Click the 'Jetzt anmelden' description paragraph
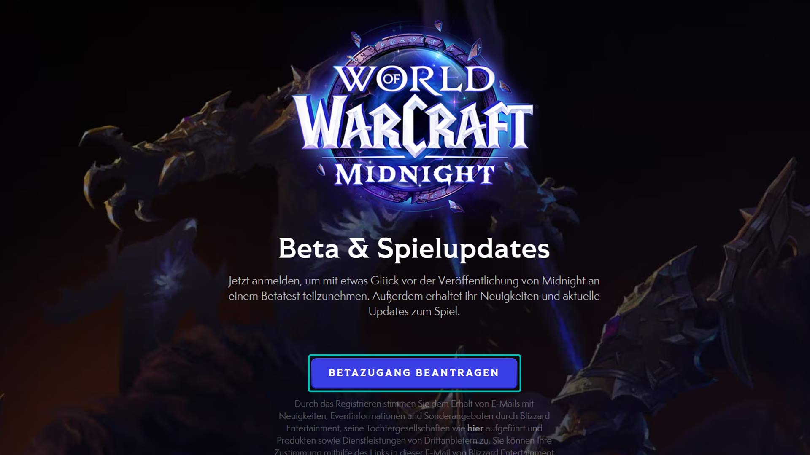The width and height of the screenshot is (810, 455). 414,296
